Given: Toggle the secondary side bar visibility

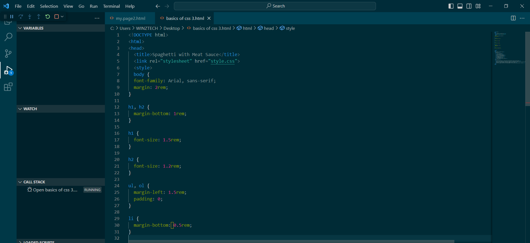Looking at the screenshot, I should click(x=469, y=6).
